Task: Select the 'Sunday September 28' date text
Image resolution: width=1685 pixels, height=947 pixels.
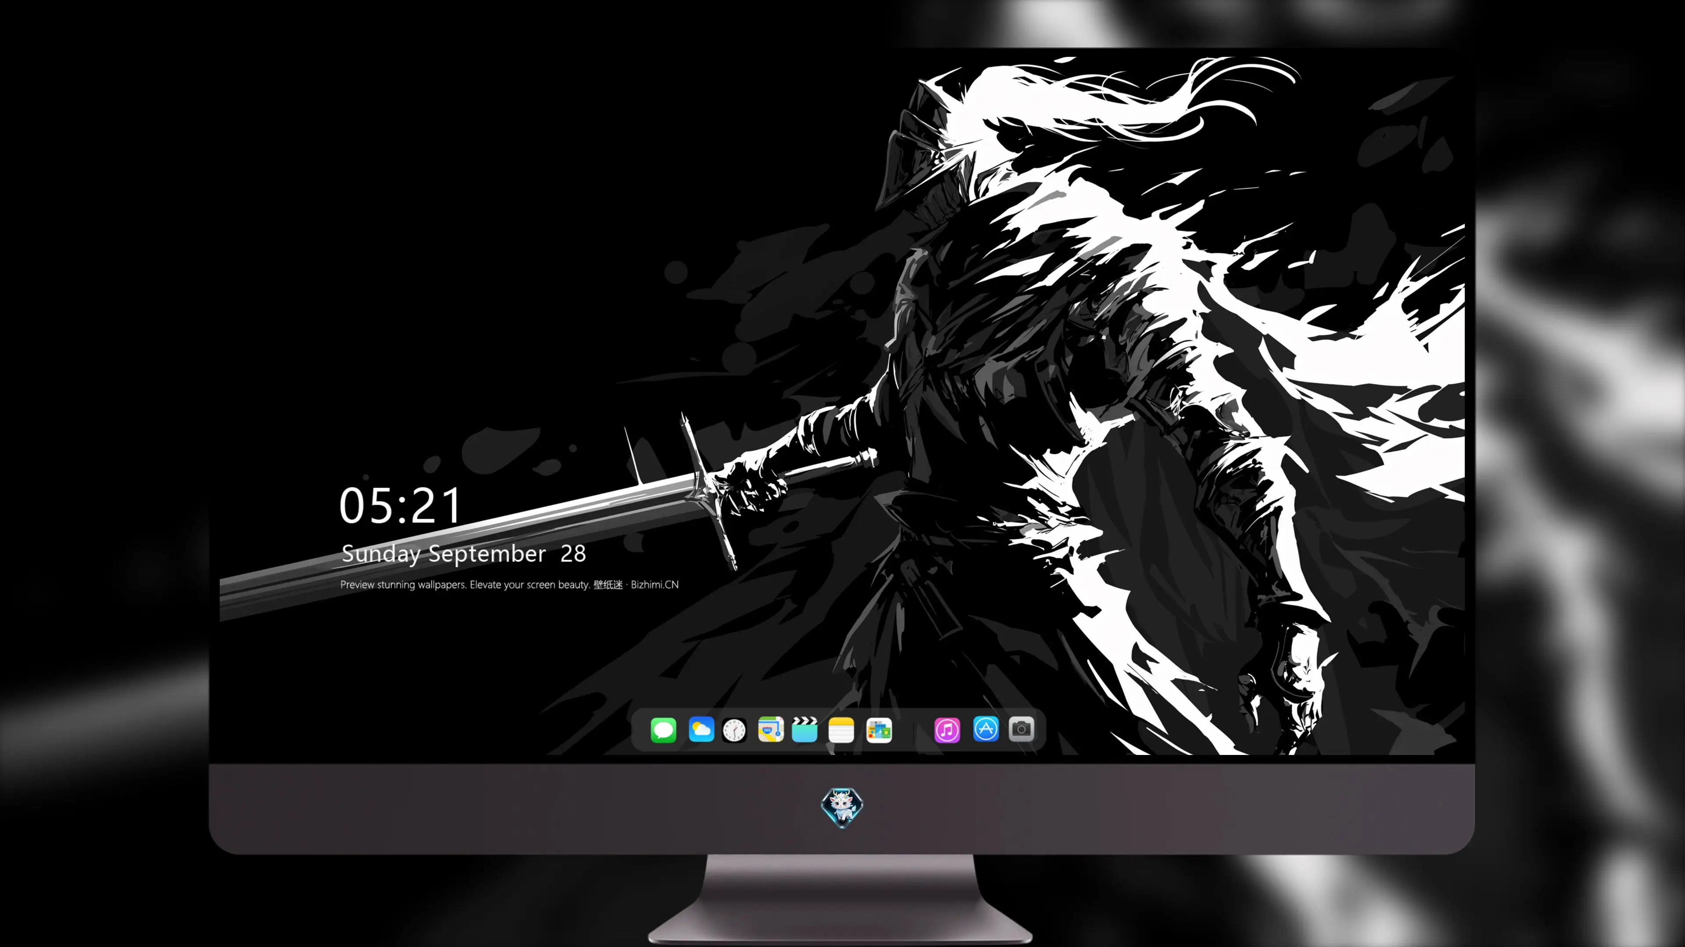Action: coord(464,554)
